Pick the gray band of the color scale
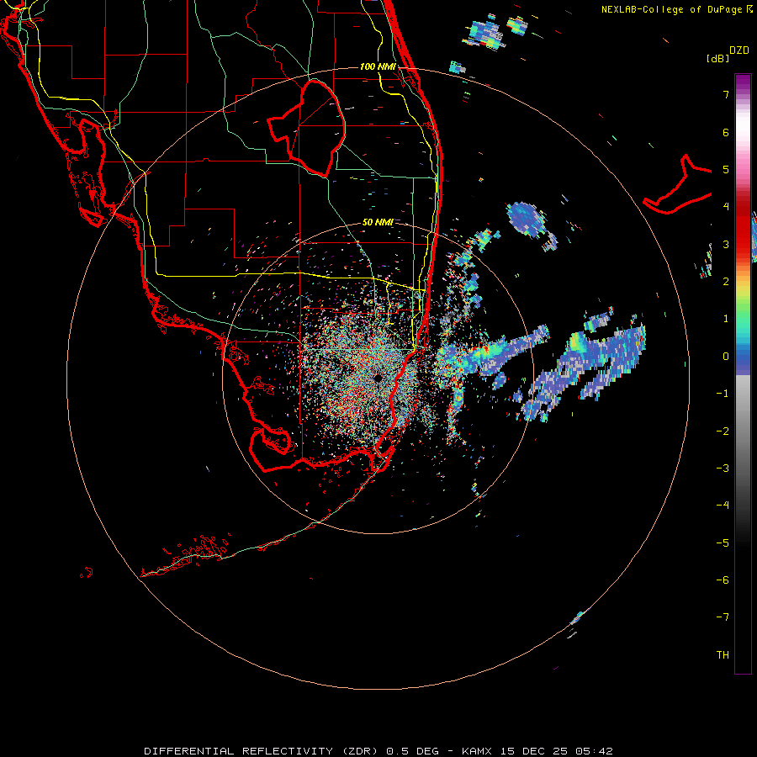This screenshot has height=757, width=757. [743, 425]
